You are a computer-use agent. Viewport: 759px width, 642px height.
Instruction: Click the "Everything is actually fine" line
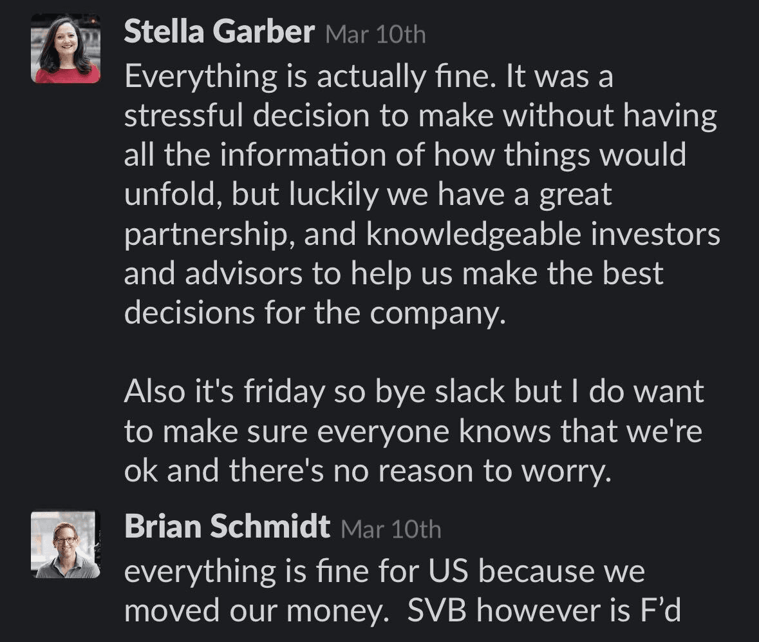tap(368, 77)
